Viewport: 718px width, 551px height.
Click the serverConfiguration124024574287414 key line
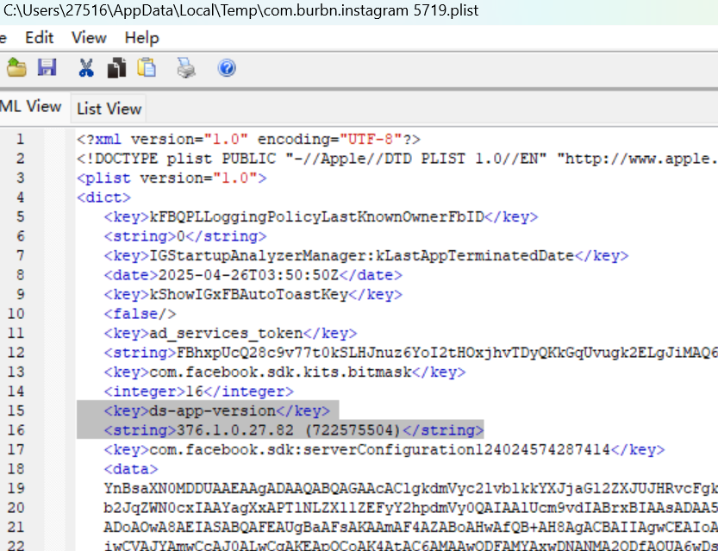tap(384, 450)
